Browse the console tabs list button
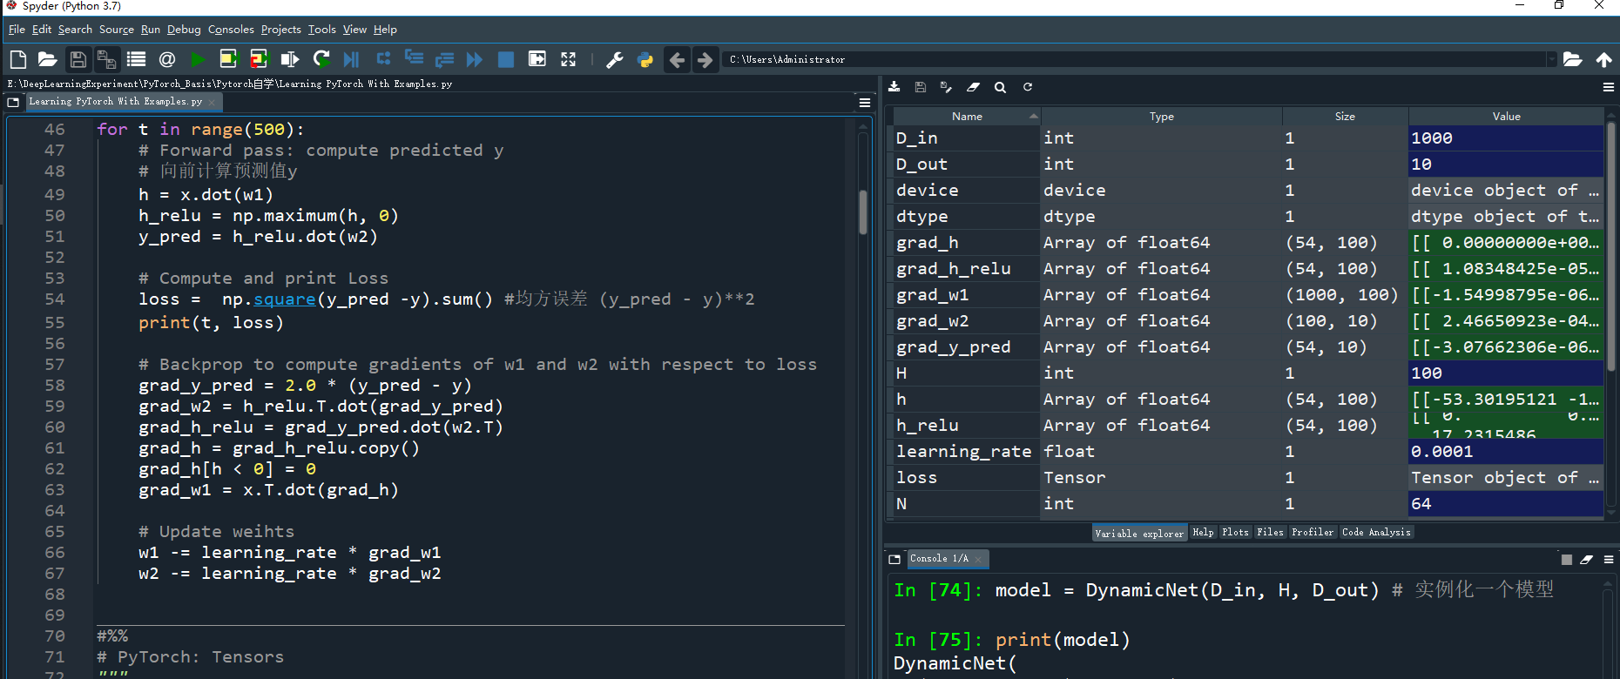Screen dimensions: 1620x679 pyautogui.click(x=894, y=559)
